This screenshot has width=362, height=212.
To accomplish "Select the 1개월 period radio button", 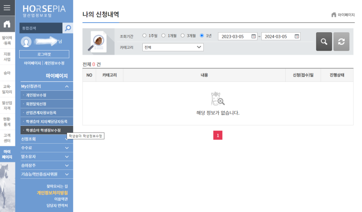I will click(163, 36).
